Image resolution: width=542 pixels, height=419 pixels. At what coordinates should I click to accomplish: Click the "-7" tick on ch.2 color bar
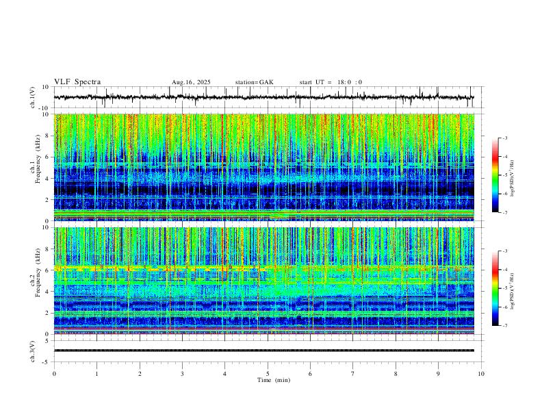point(505,326)
